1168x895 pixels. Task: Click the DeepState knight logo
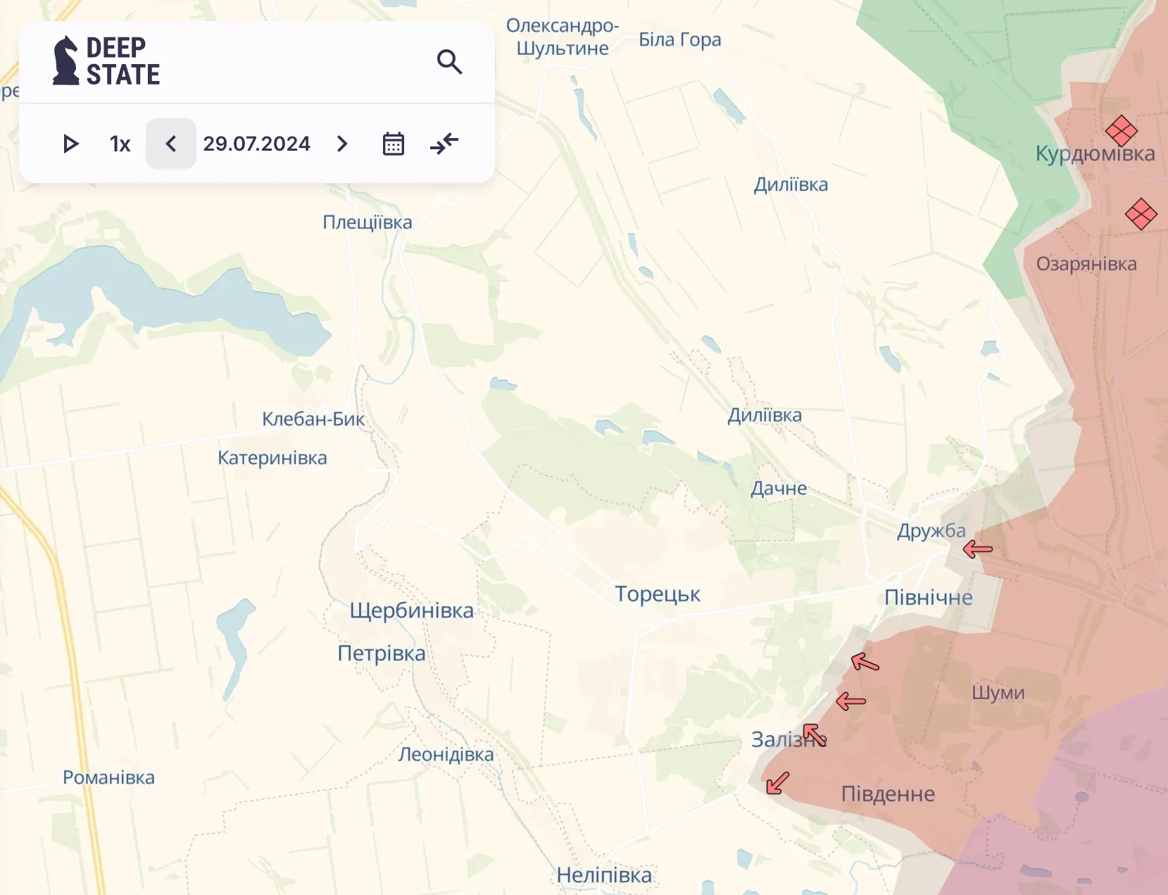[x=66, y=61]
